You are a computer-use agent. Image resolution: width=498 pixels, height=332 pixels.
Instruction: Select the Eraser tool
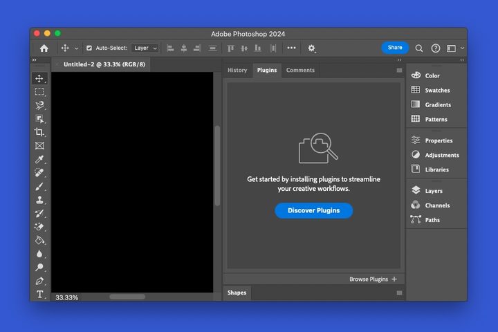[39, 227]
